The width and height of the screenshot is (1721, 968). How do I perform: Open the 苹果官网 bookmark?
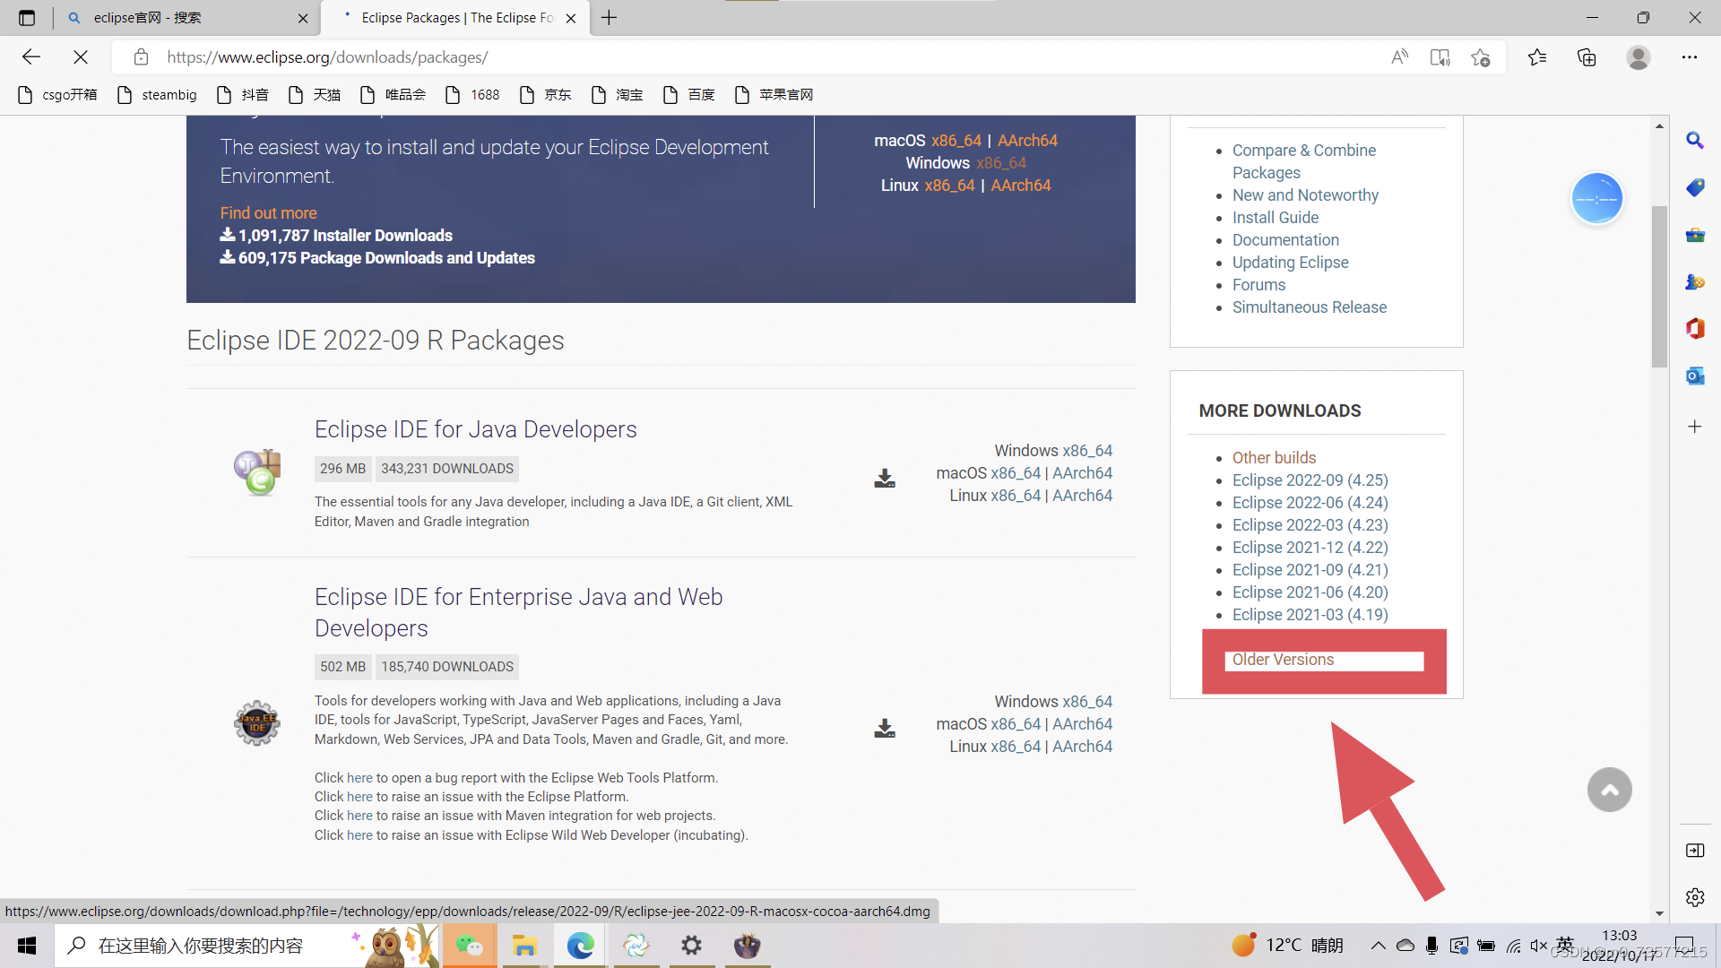point(774,95)
